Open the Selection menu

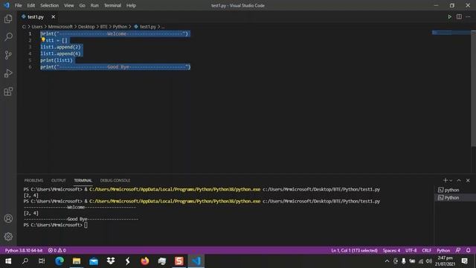[49, 5]
